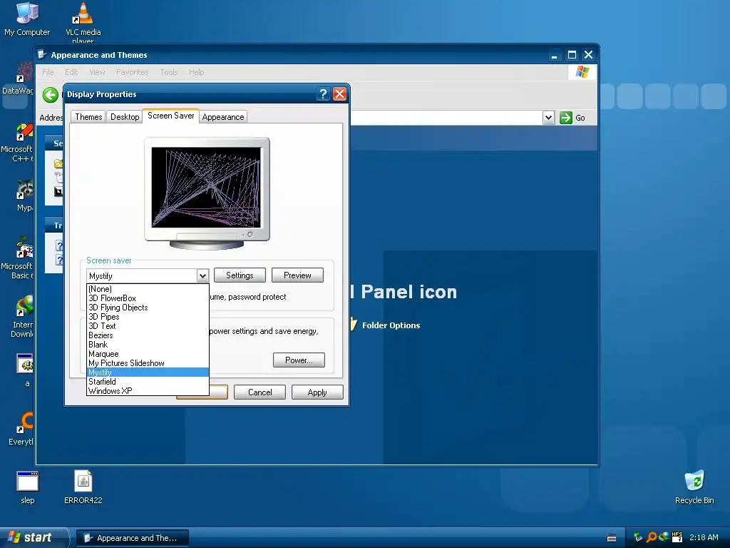Screen dimensions: 730x548
Task: Click the first green tray icon
Action: (638, 537)
